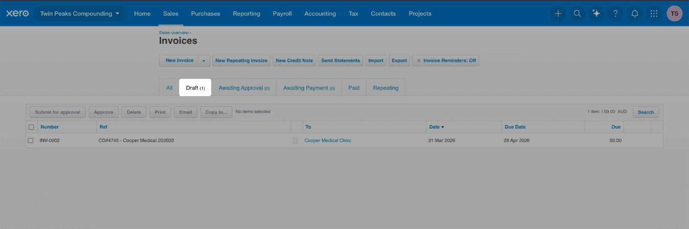The image size is (689, 229).
Task: Click Submit for approval
Action: (x=58, y=112)
